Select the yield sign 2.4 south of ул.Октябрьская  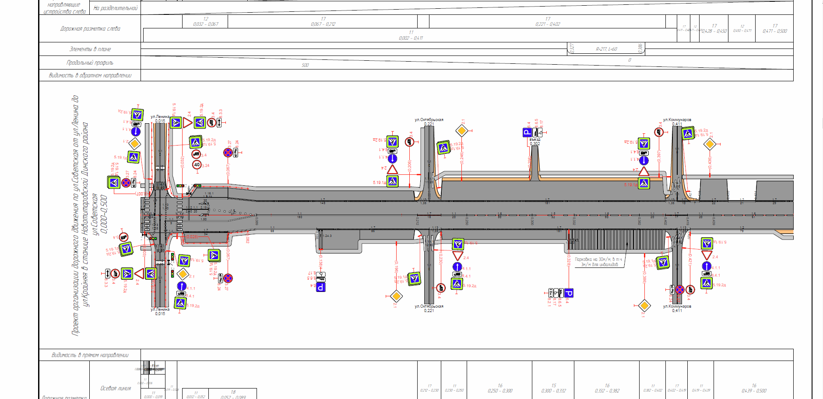pyautogui.click(x=458, y=256)
